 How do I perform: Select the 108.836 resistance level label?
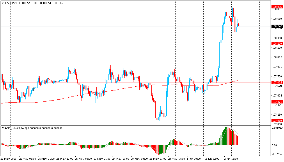point(277,7)
